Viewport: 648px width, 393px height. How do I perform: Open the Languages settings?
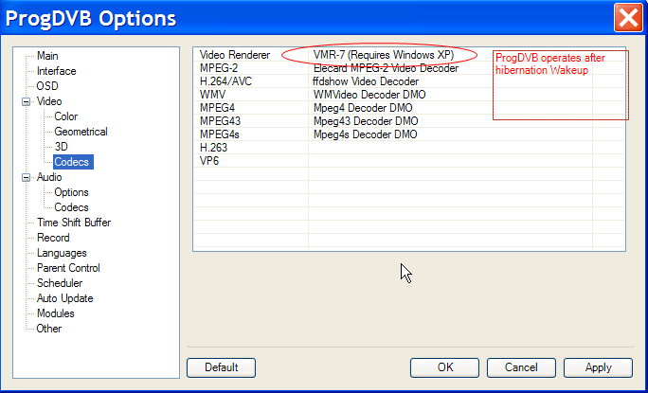(62, 253)
